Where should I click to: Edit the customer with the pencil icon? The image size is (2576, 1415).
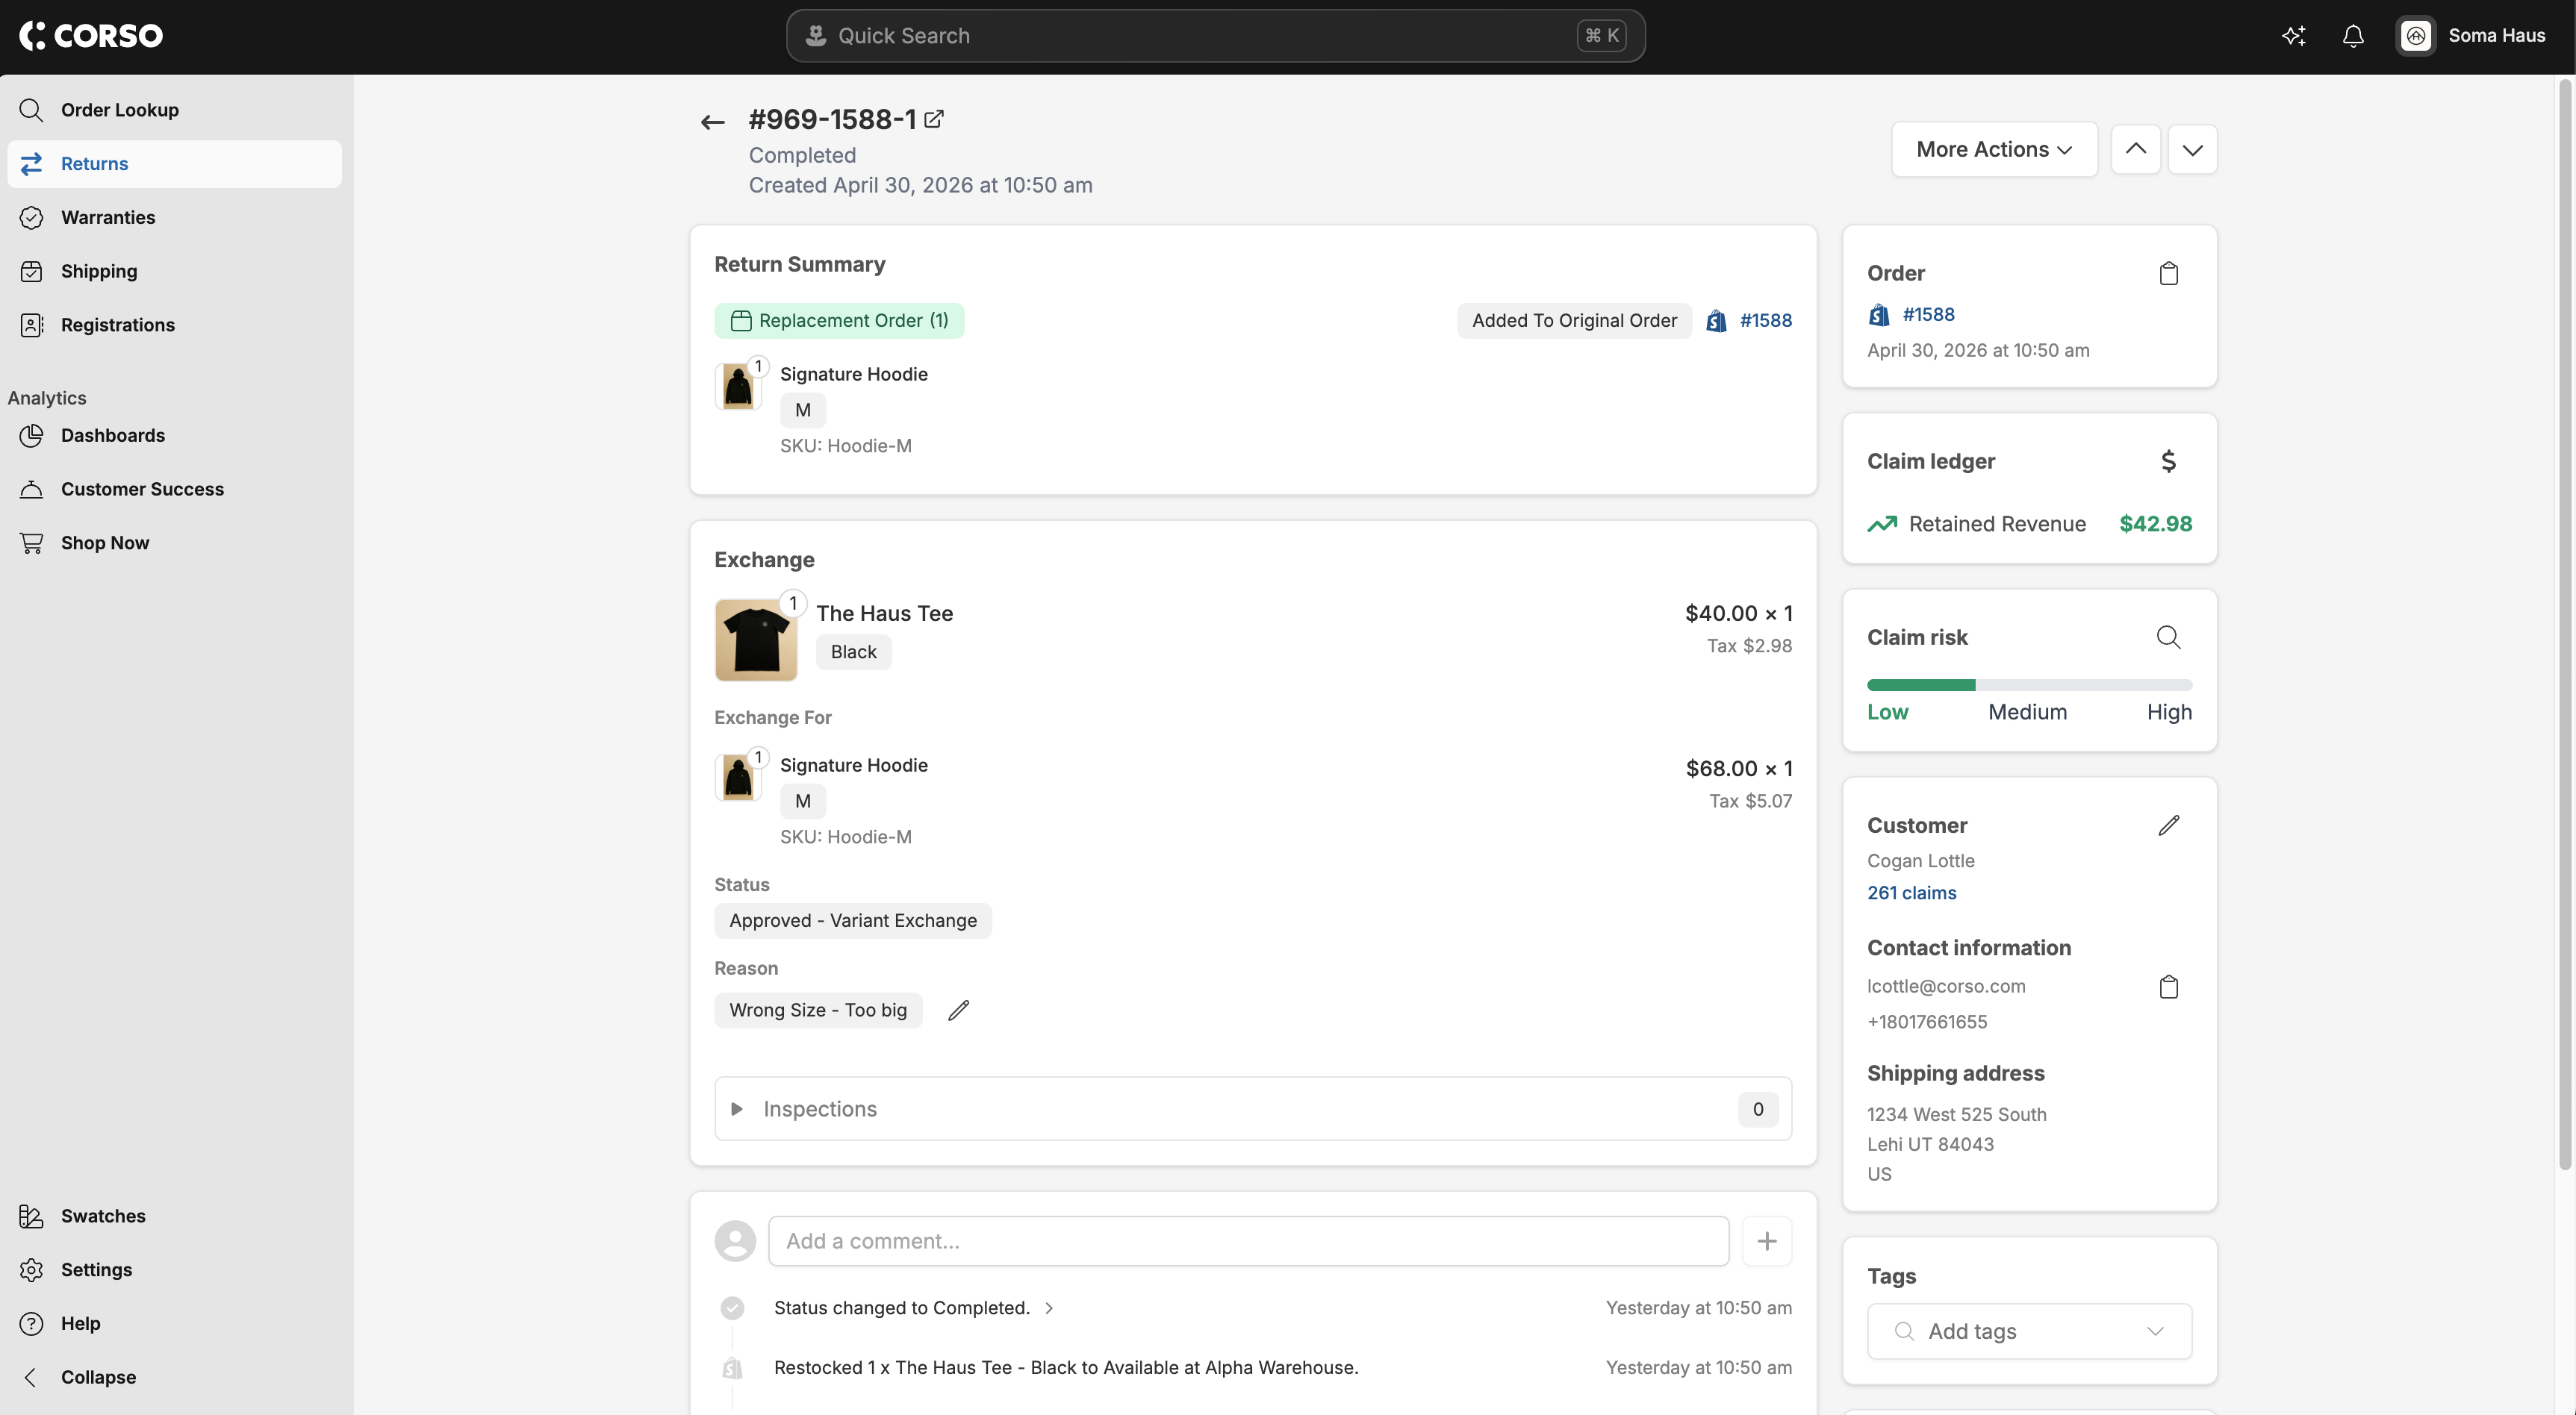coord(2168,825)
